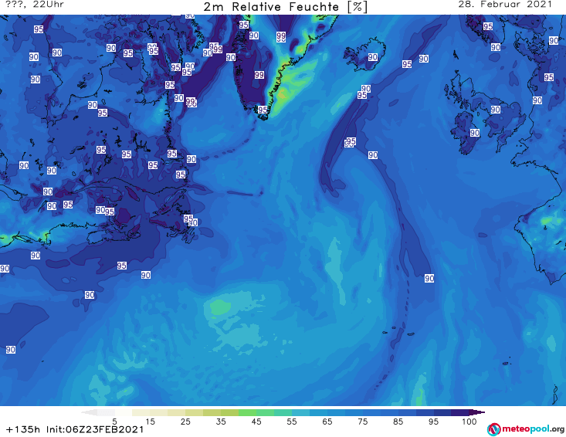The width and height of the screenshot is (566, 437).
Task: Select the title "2m Relative Feuchte [%]"
Action: 286,7
